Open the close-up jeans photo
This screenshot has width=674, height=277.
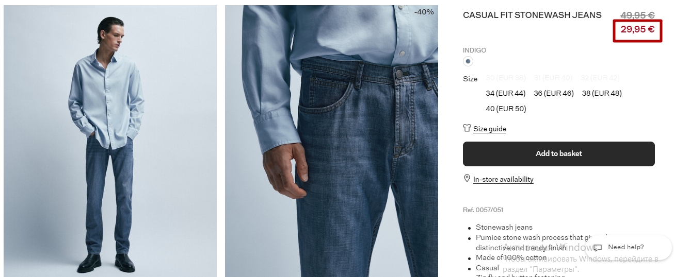[x=331, y=141]
